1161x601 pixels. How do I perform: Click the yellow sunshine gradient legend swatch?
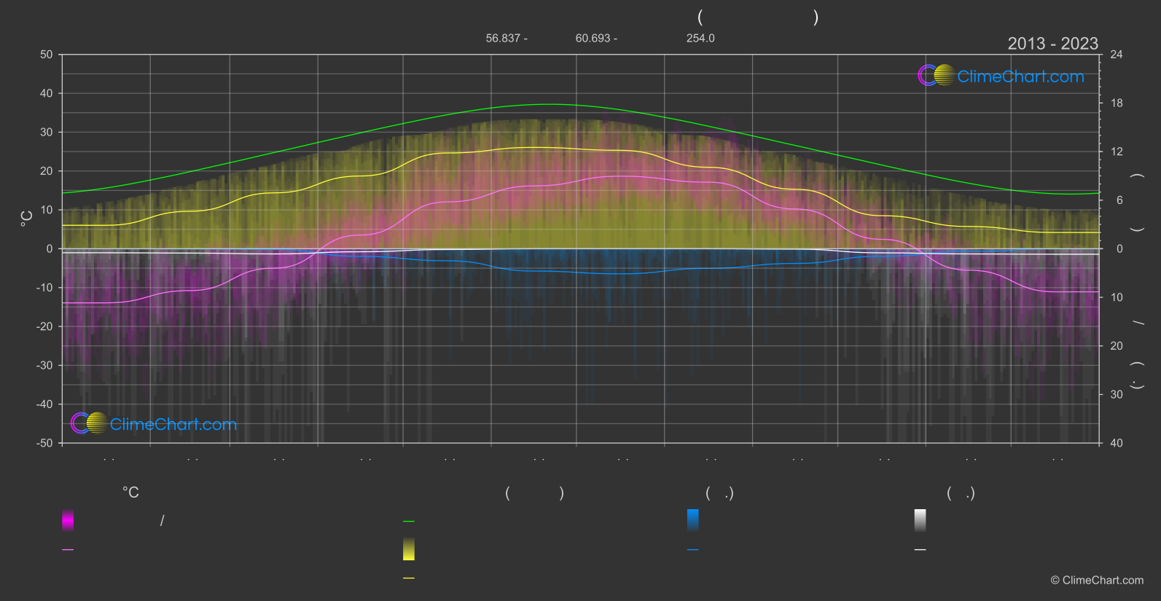(409, 549)
